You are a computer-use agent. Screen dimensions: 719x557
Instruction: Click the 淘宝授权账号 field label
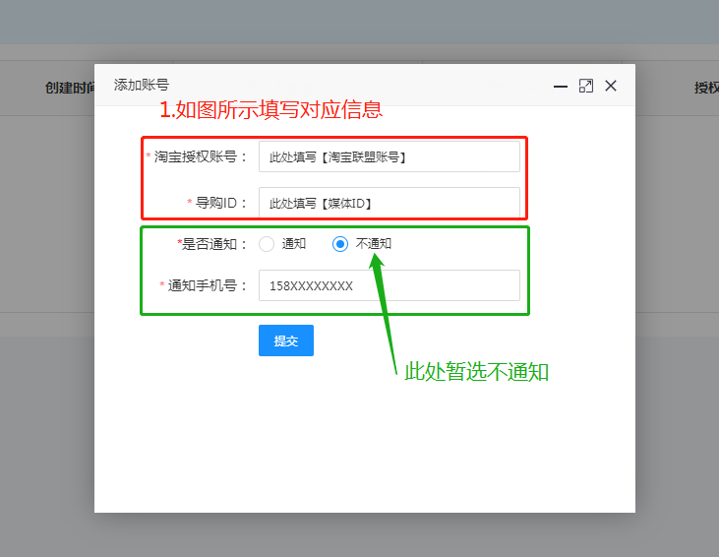tap(201, 156)
